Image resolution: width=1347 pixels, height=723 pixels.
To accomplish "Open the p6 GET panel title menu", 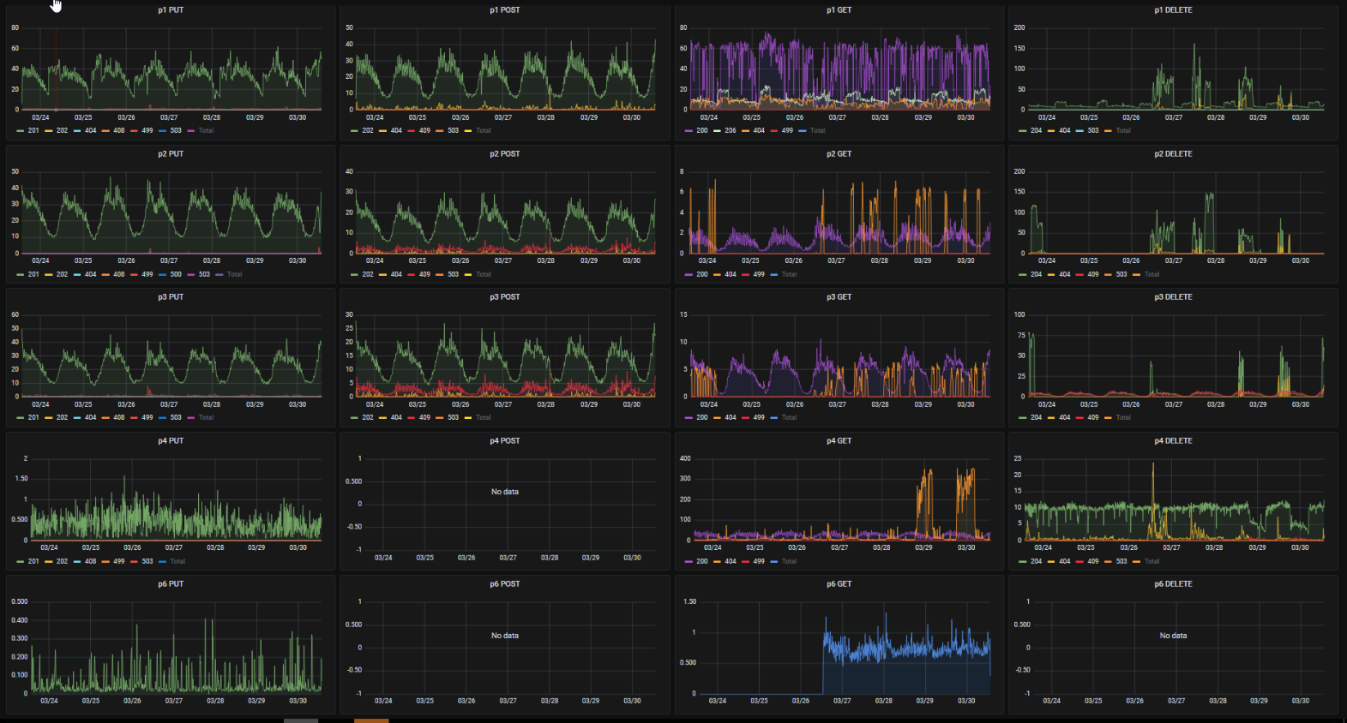I will [x=839, y=584].
